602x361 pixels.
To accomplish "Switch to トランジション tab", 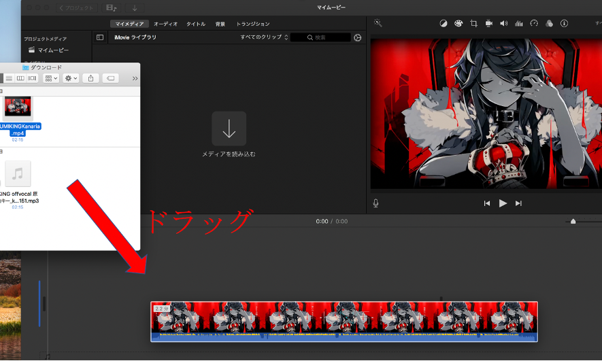I will click(x=252, y=24).
